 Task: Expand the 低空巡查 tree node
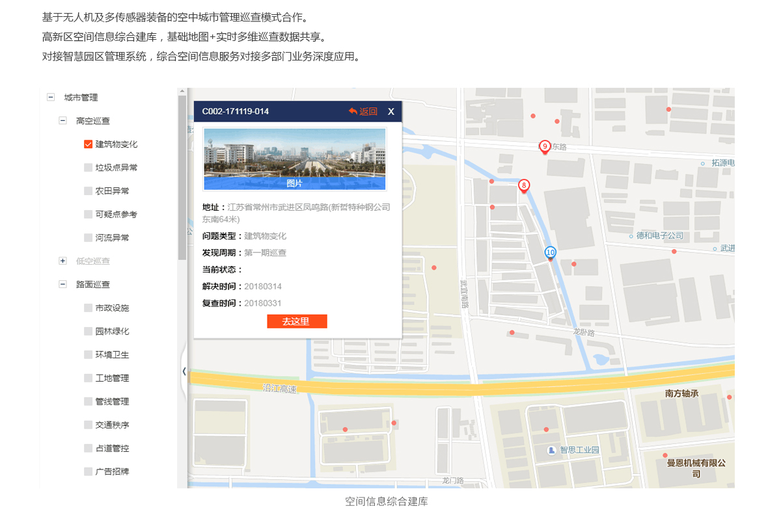point(63,261)
